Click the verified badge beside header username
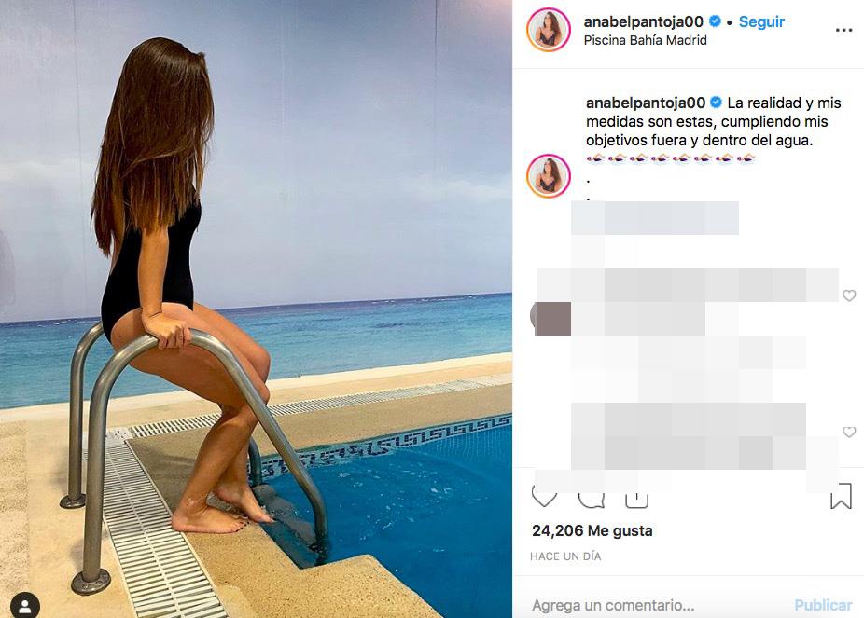Viewport: 864px width, 618px height. [x=715, y=21]
